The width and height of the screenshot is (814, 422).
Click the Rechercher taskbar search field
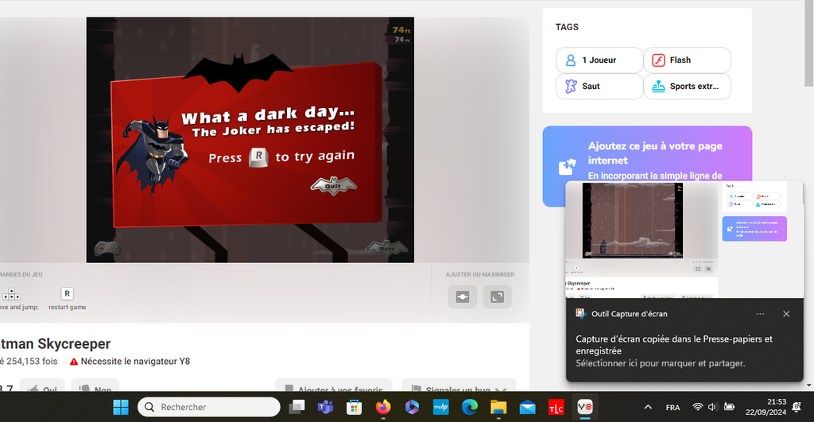pos(209,407)
